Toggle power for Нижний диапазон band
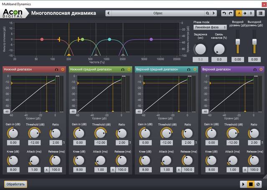The width and height of the screenshot is (267, 190). tap(63, 70)
